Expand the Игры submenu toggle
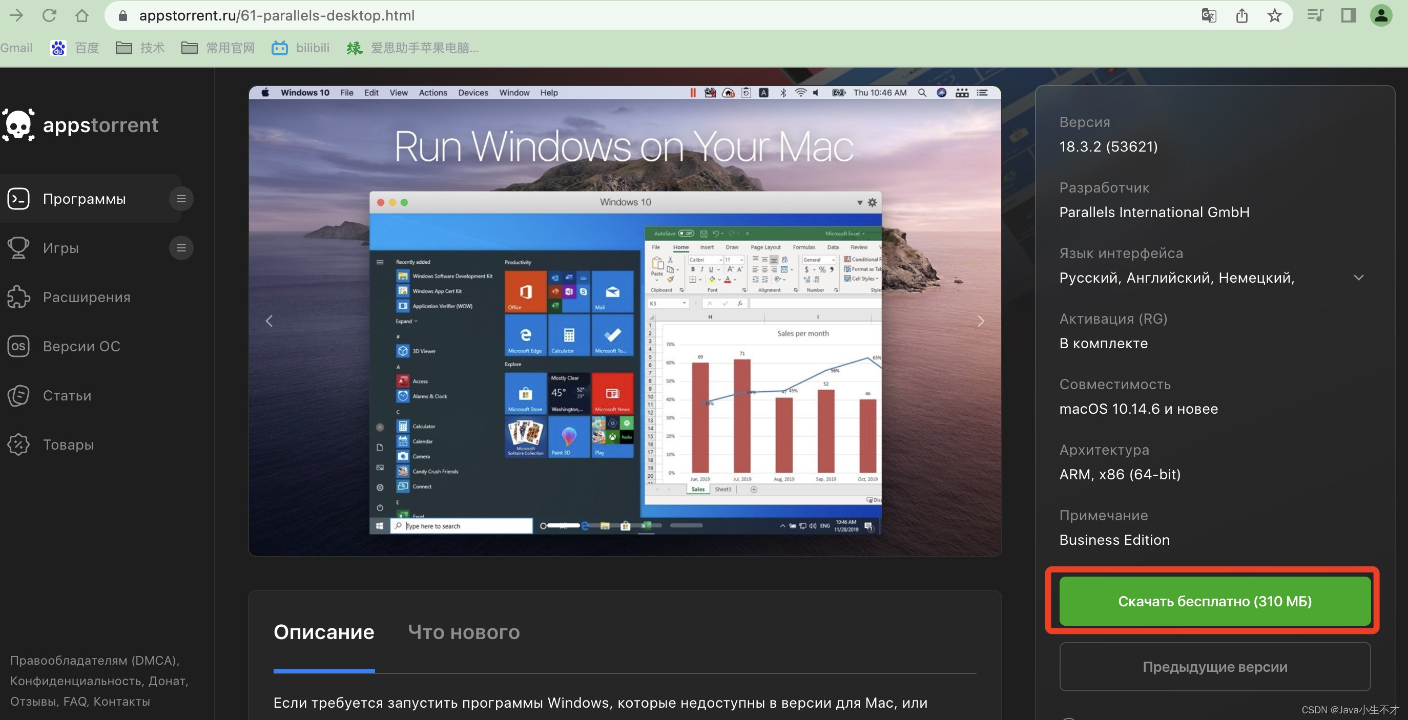Screen dimensions: 1408x720 (x=181, y=248)
